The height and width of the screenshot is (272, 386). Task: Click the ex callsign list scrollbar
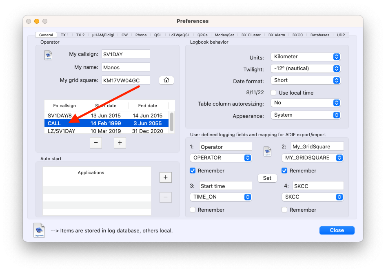click(x=172, y=122)
